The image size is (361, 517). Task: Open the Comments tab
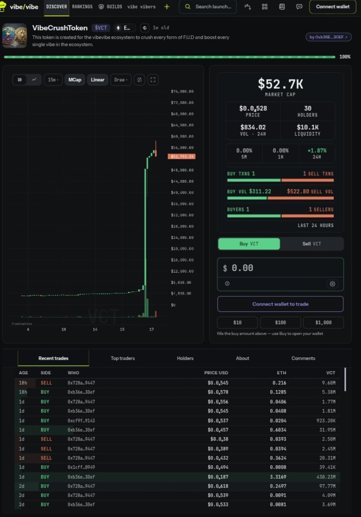pyautogui.click(x=303, y=358)
